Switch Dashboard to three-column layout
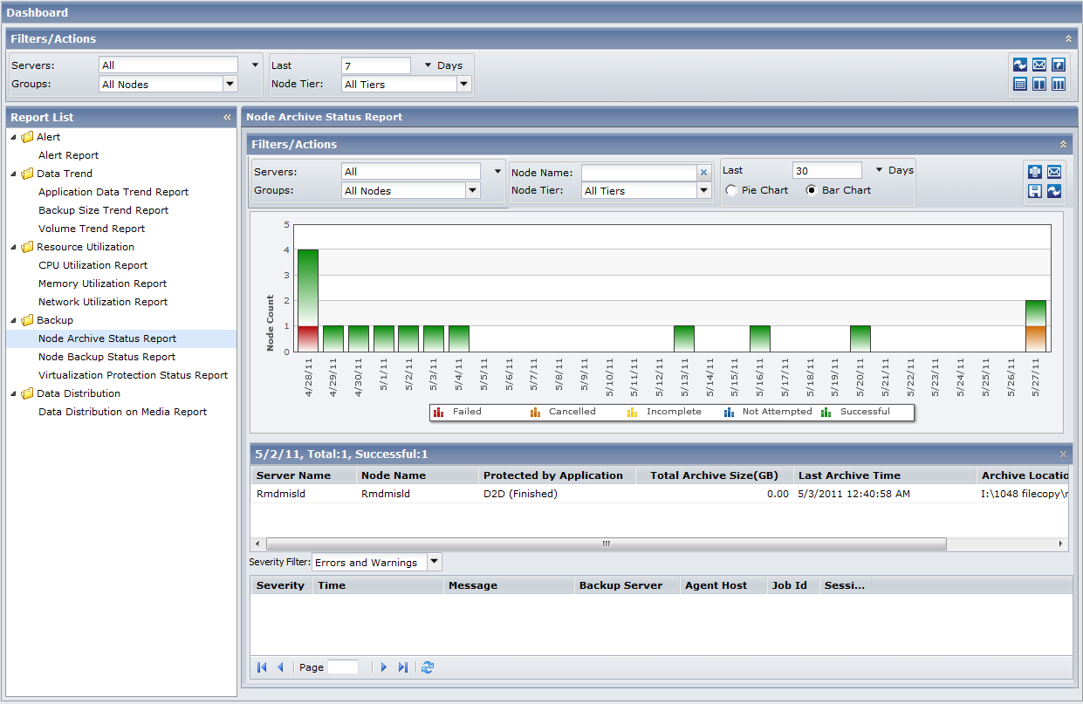 point(1059,84)
